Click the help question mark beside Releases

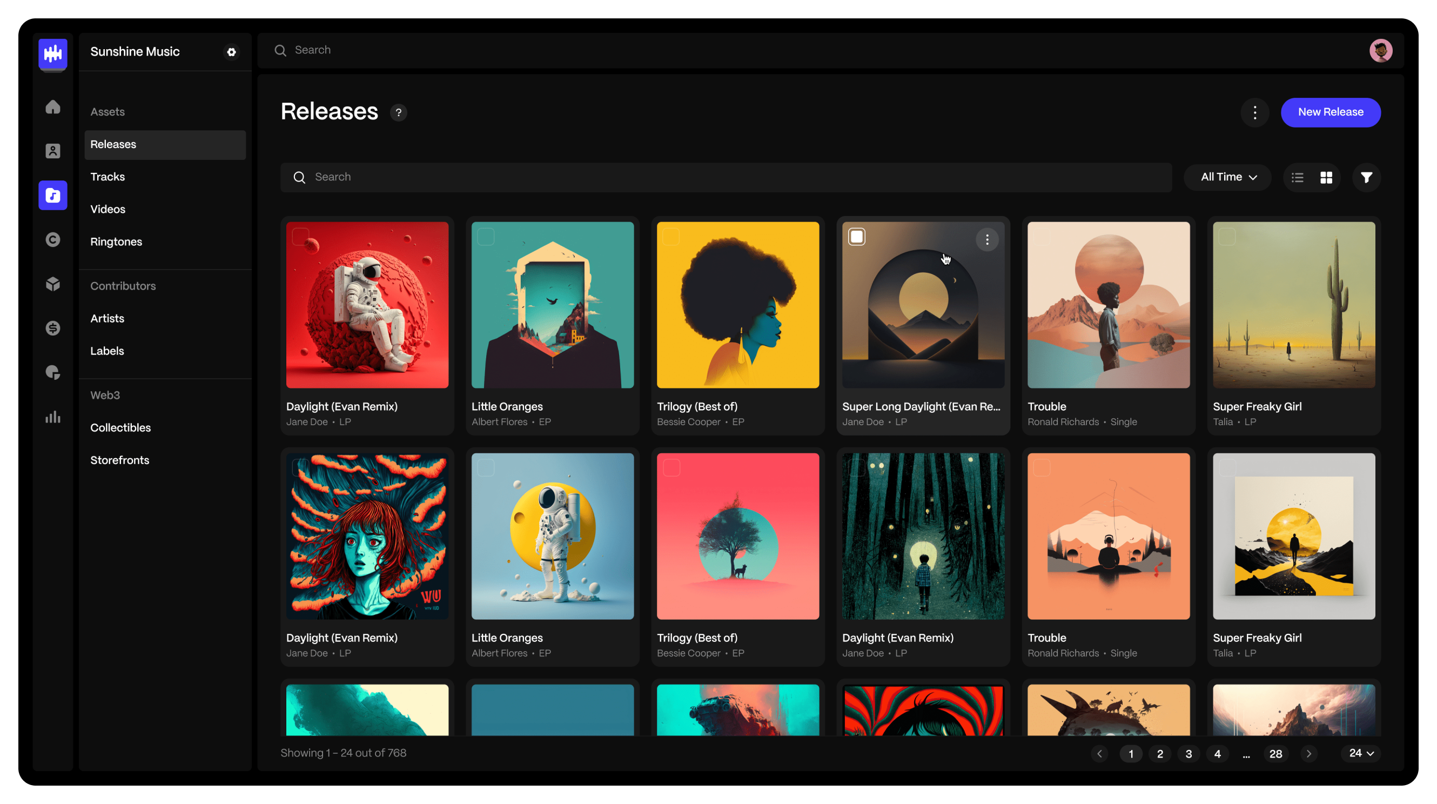(398, 113)
